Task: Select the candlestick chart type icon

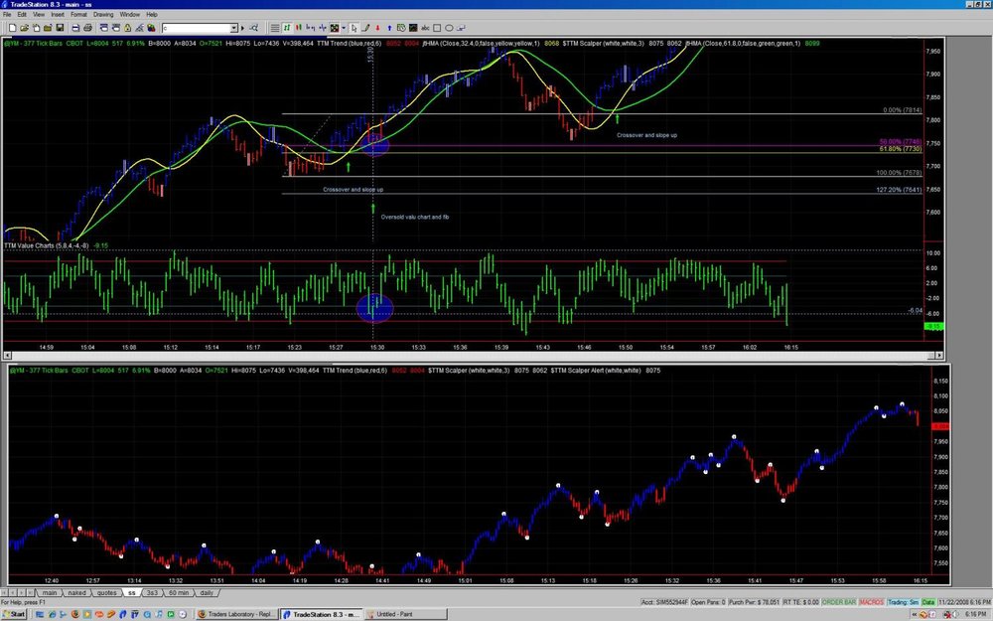Action: 298,28
